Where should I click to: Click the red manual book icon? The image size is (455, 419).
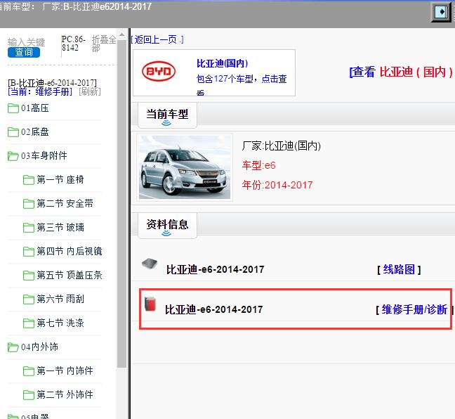(x=150, y=304)
